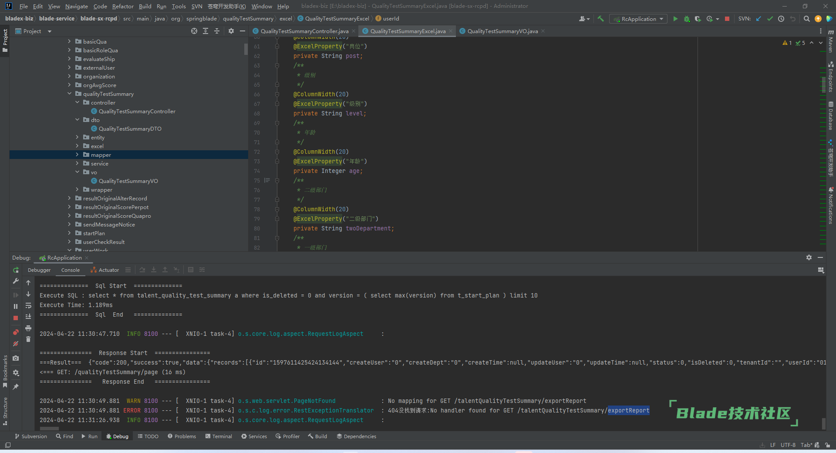Screen dimensions: 836x453
Task: Click the orange update arrow icon
Action: pos(818,19)
